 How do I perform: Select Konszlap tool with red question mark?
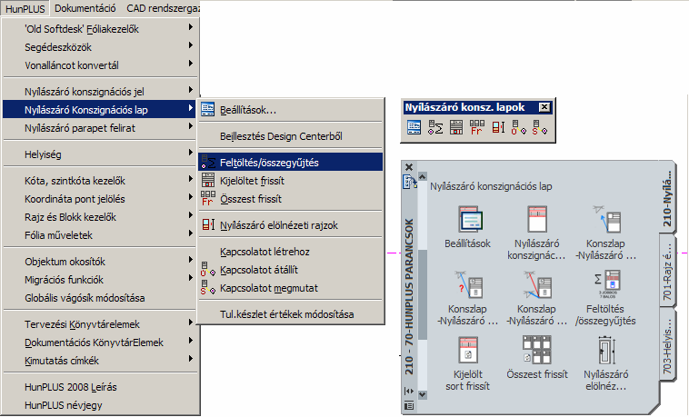pyautogui.click(x=467, y=298)
